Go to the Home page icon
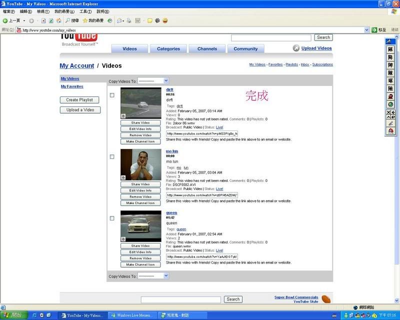400x320 pixels. click(x=59, y=20)
